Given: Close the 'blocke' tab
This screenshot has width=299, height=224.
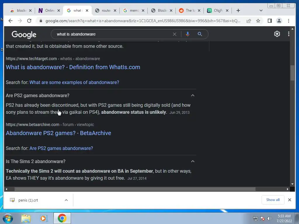Looking at the screenshot, I should point(30,10).
